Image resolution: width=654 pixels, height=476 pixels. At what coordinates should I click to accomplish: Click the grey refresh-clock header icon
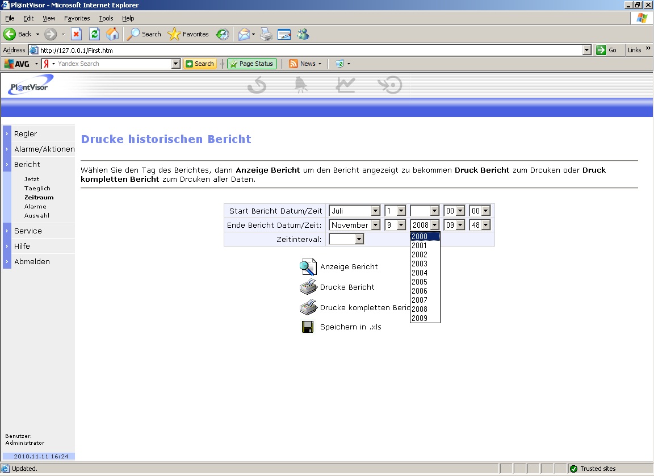[x=390, y=85]
